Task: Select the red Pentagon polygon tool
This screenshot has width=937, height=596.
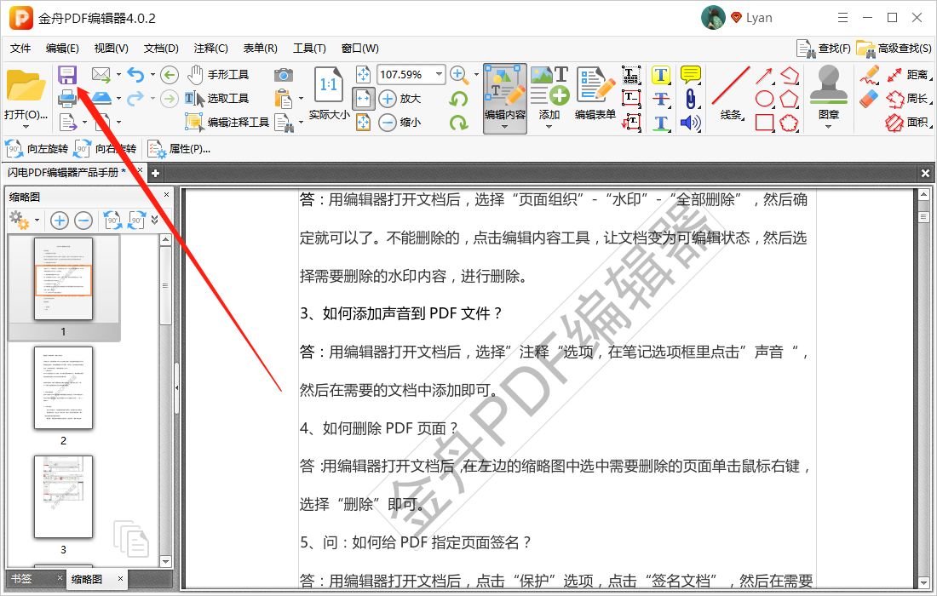Action: click(789, 99)
